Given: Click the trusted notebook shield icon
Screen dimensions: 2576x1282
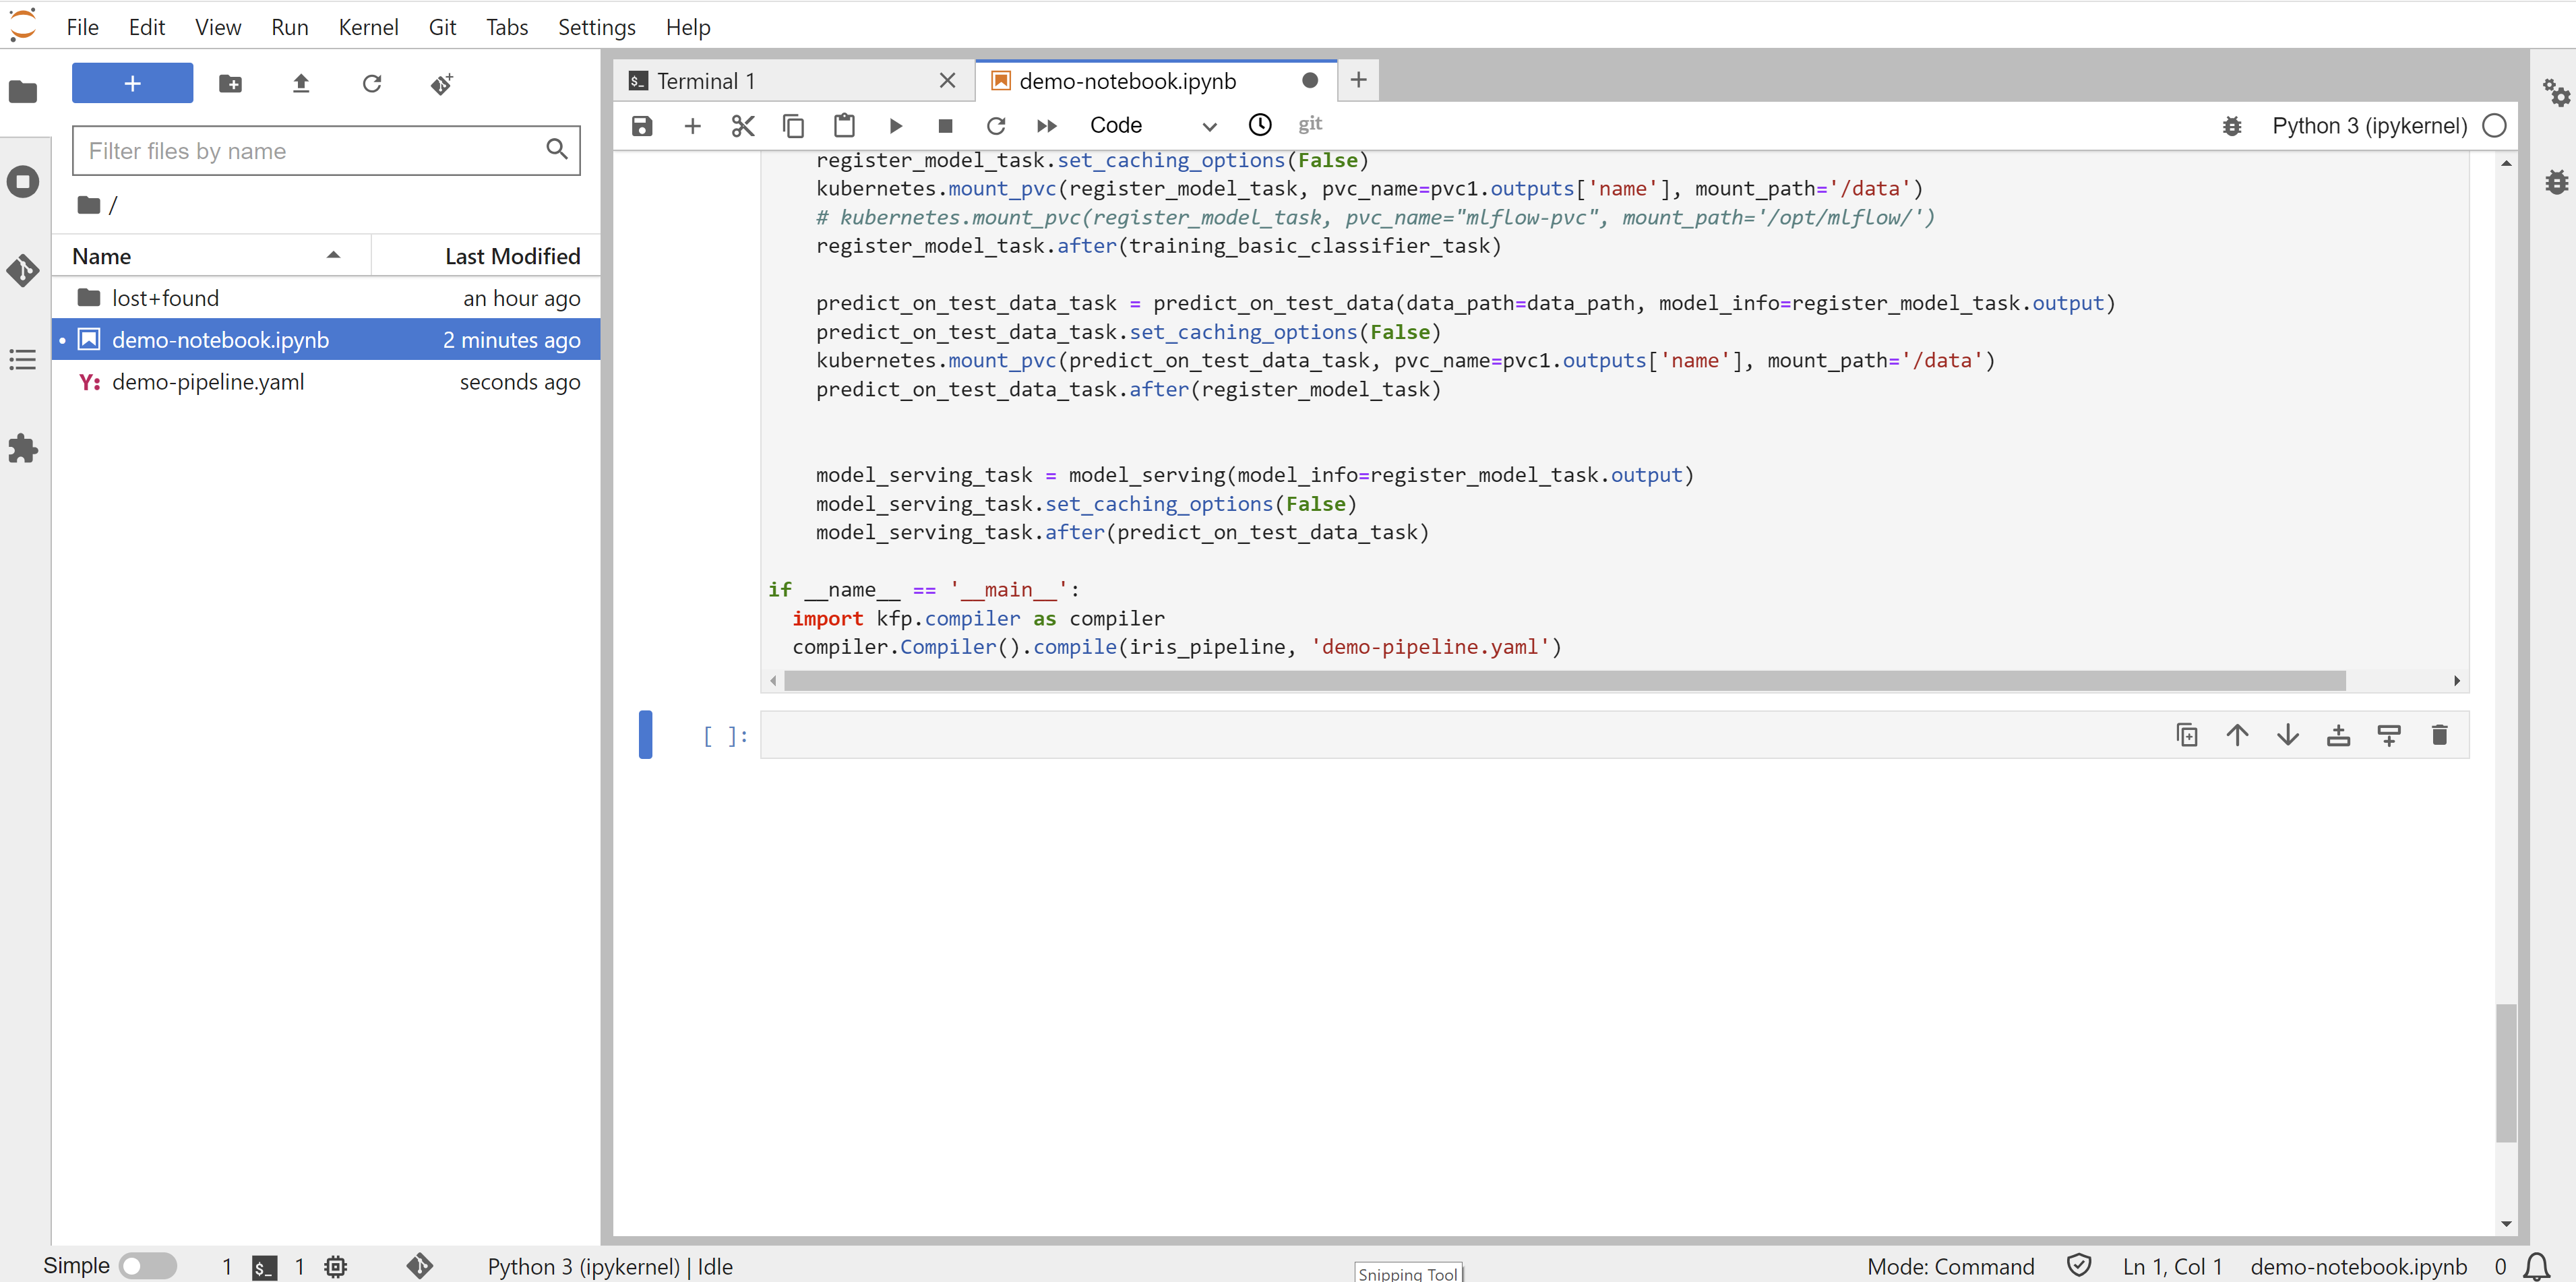Looking at the screenshot, I should 2079,1266.
